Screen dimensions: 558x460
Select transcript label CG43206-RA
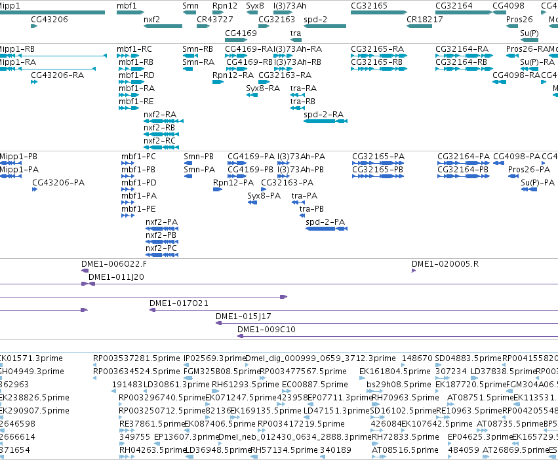point(57,75)
